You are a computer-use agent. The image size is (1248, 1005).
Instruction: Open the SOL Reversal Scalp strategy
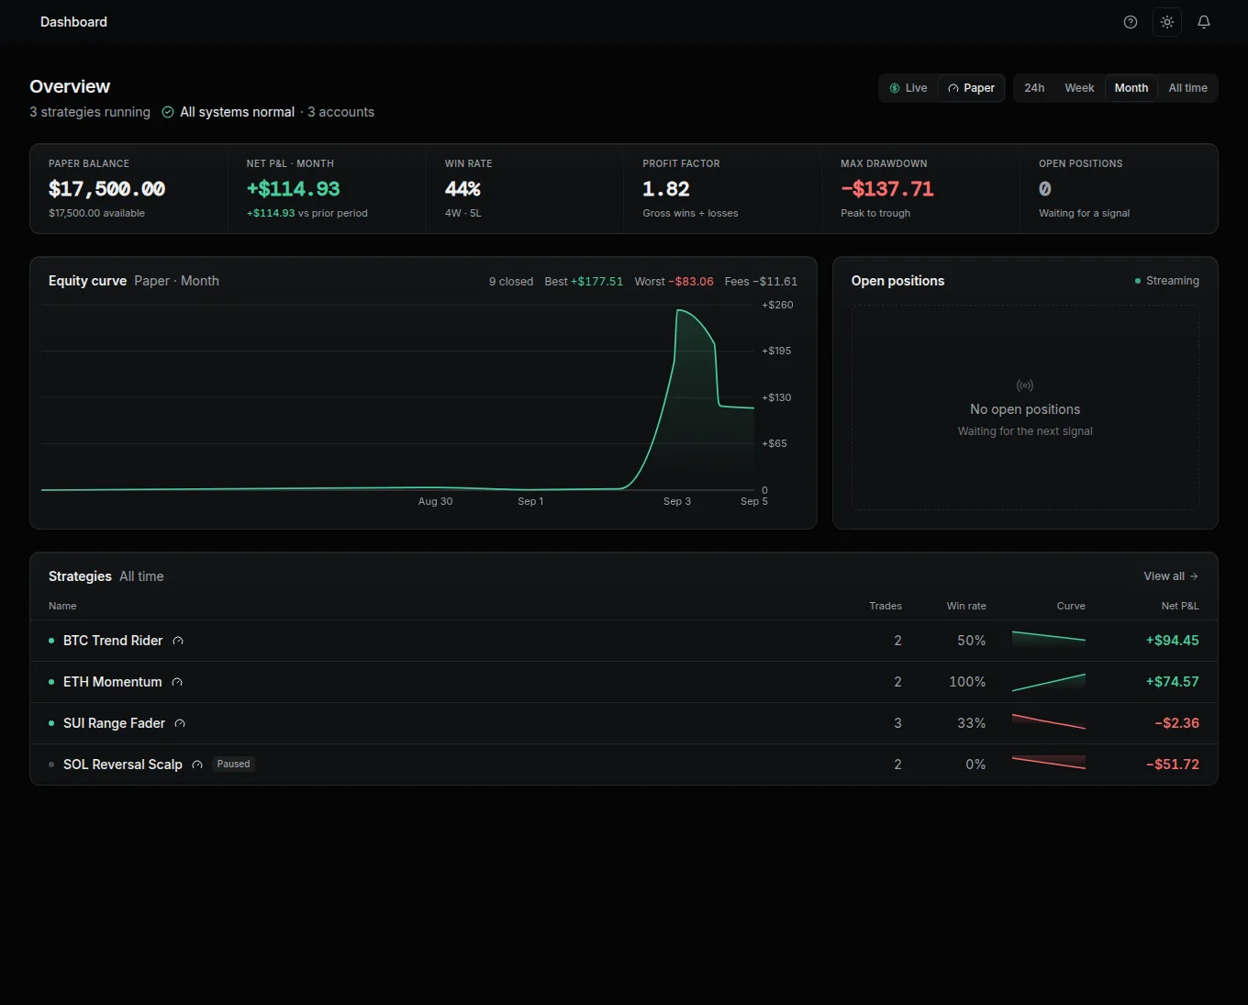pyautogui.click(x=624, y=765)
